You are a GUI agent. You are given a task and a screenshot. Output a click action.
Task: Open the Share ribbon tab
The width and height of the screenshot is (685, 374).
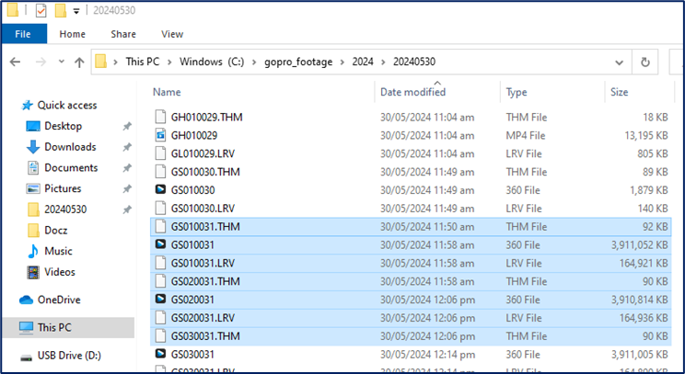click(x=123, y=34)
